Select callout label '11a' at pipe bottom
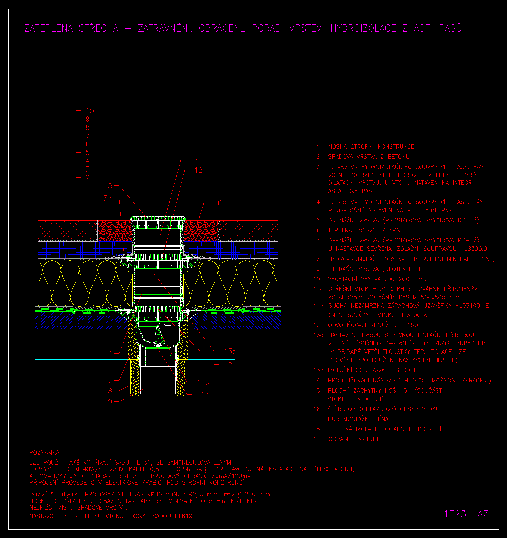This screenshot has width=507, height=538. [x=203, y=395]
